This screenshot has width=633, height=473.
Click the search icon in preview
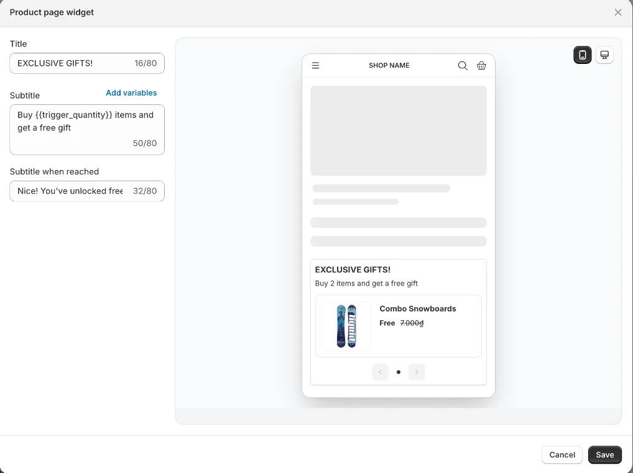463,65
